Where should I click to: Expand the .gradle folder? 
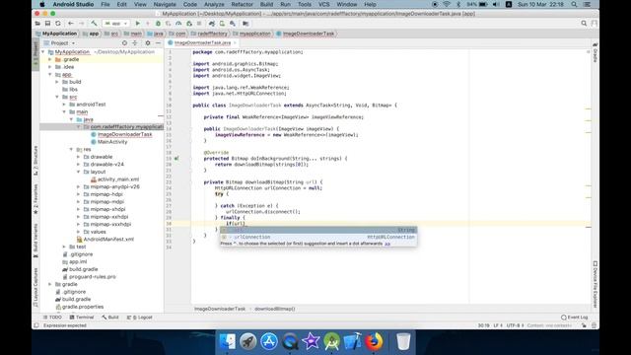[x=50, y=59]
